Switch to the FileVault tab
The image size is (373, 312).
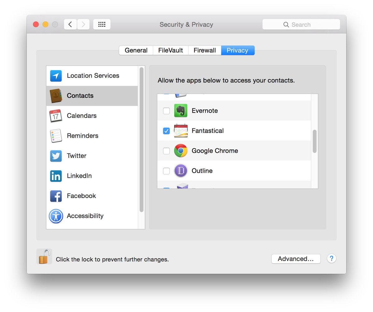tap(170, 50)
